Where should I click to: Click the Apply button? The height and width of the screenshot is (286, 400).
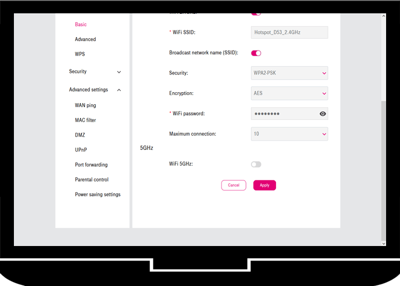(264, 185)
